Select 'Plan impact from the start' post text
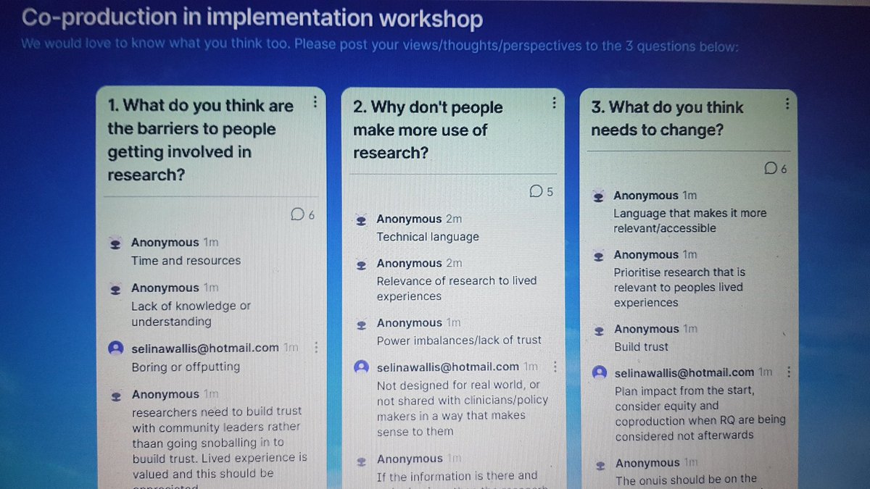Viewport: 870px width, 489px height. 700,413
